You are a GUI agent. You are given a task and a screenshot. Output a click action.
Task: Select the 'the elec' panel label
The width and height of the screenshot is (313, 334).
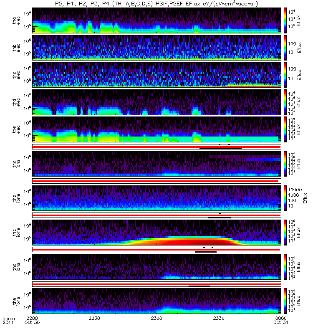[x=16, y=129]
